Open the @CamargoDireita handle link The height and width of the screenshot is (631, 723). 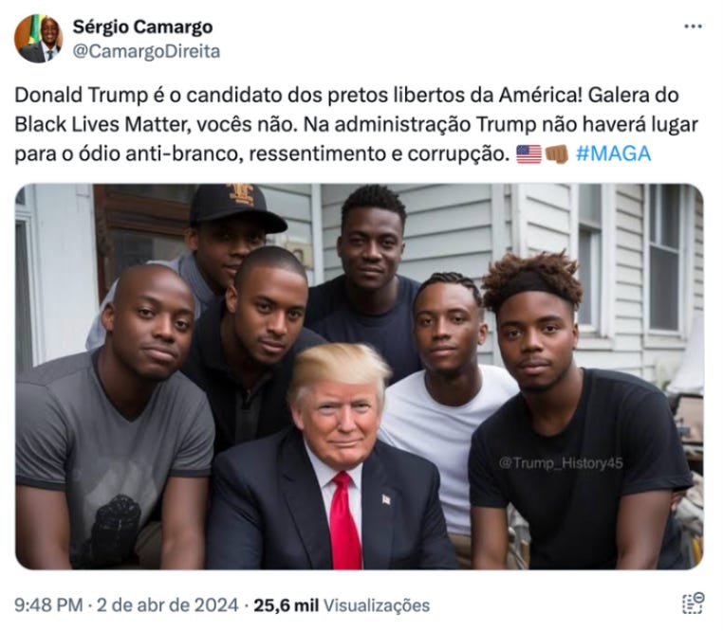coord(147,51)
